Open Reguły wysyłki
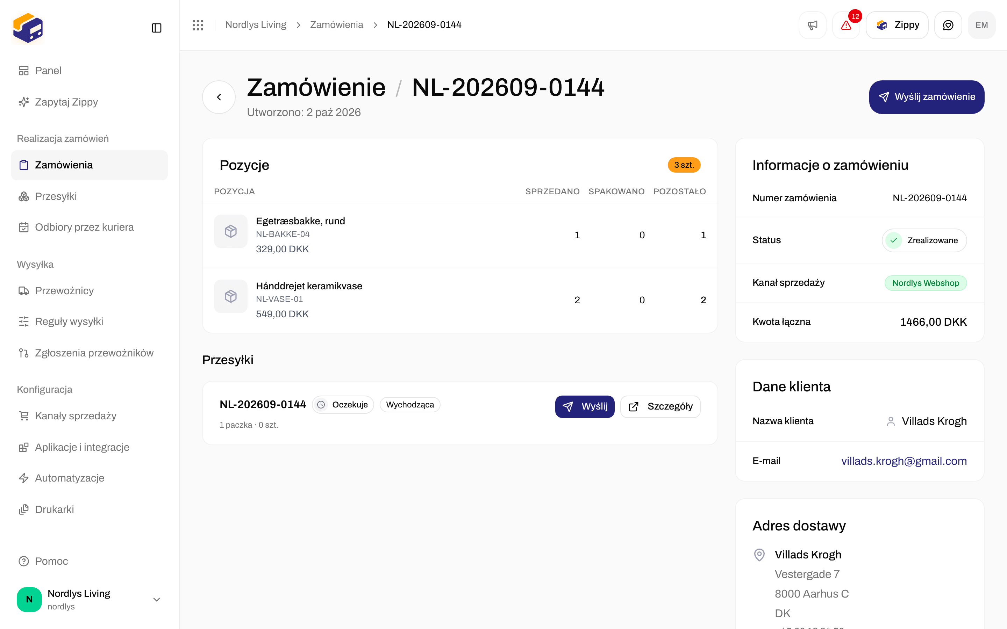The width and height of the screenshot is (1007, 629). point(90,321)
